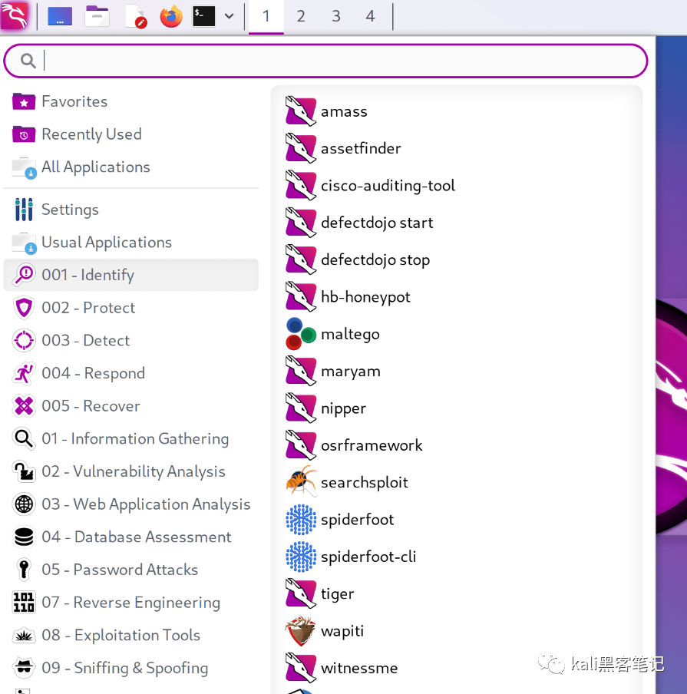This screenshot has width=687, height=694.
Task: Launch assetfinder tool
Action: [x=457, y=148]
